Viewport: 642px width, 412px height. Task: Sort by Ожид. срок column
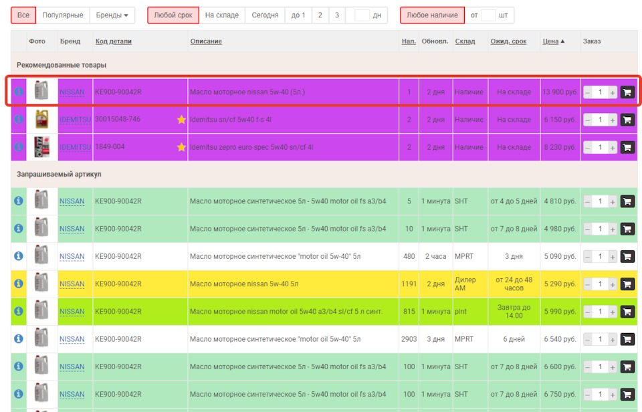click(x=508, y=41)
